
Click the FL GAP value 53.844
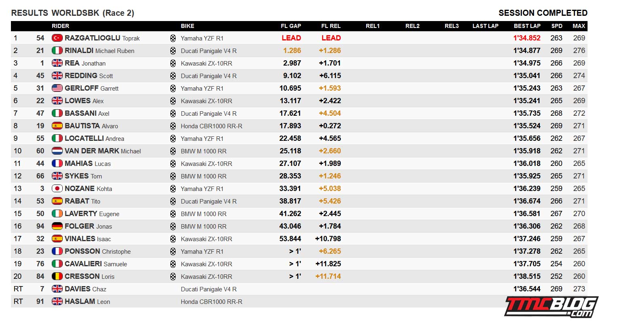click(x=290, y=239)
